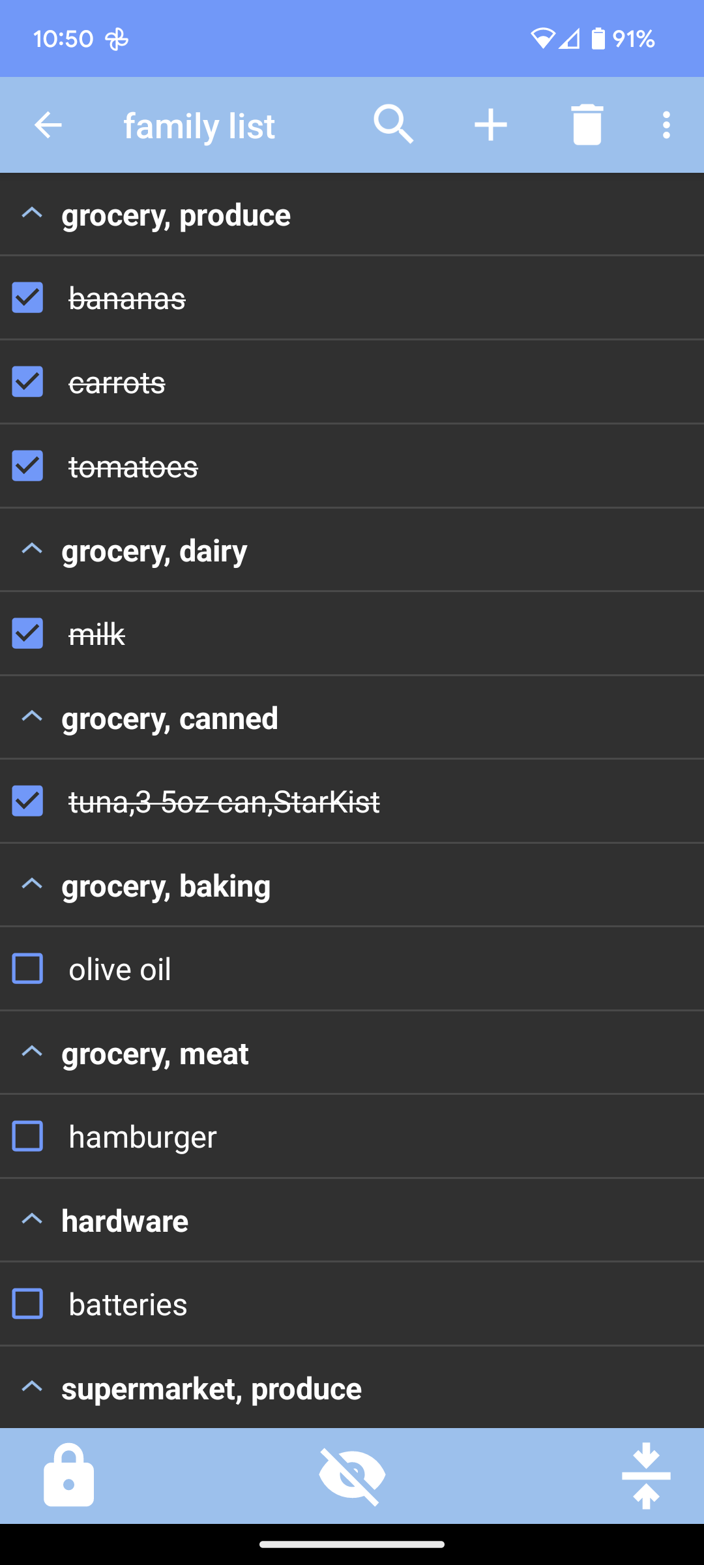Tap the collapse-all arrows icon
The width and height of the screenshot is (704, 1565).
click(x=645, y=1474)
